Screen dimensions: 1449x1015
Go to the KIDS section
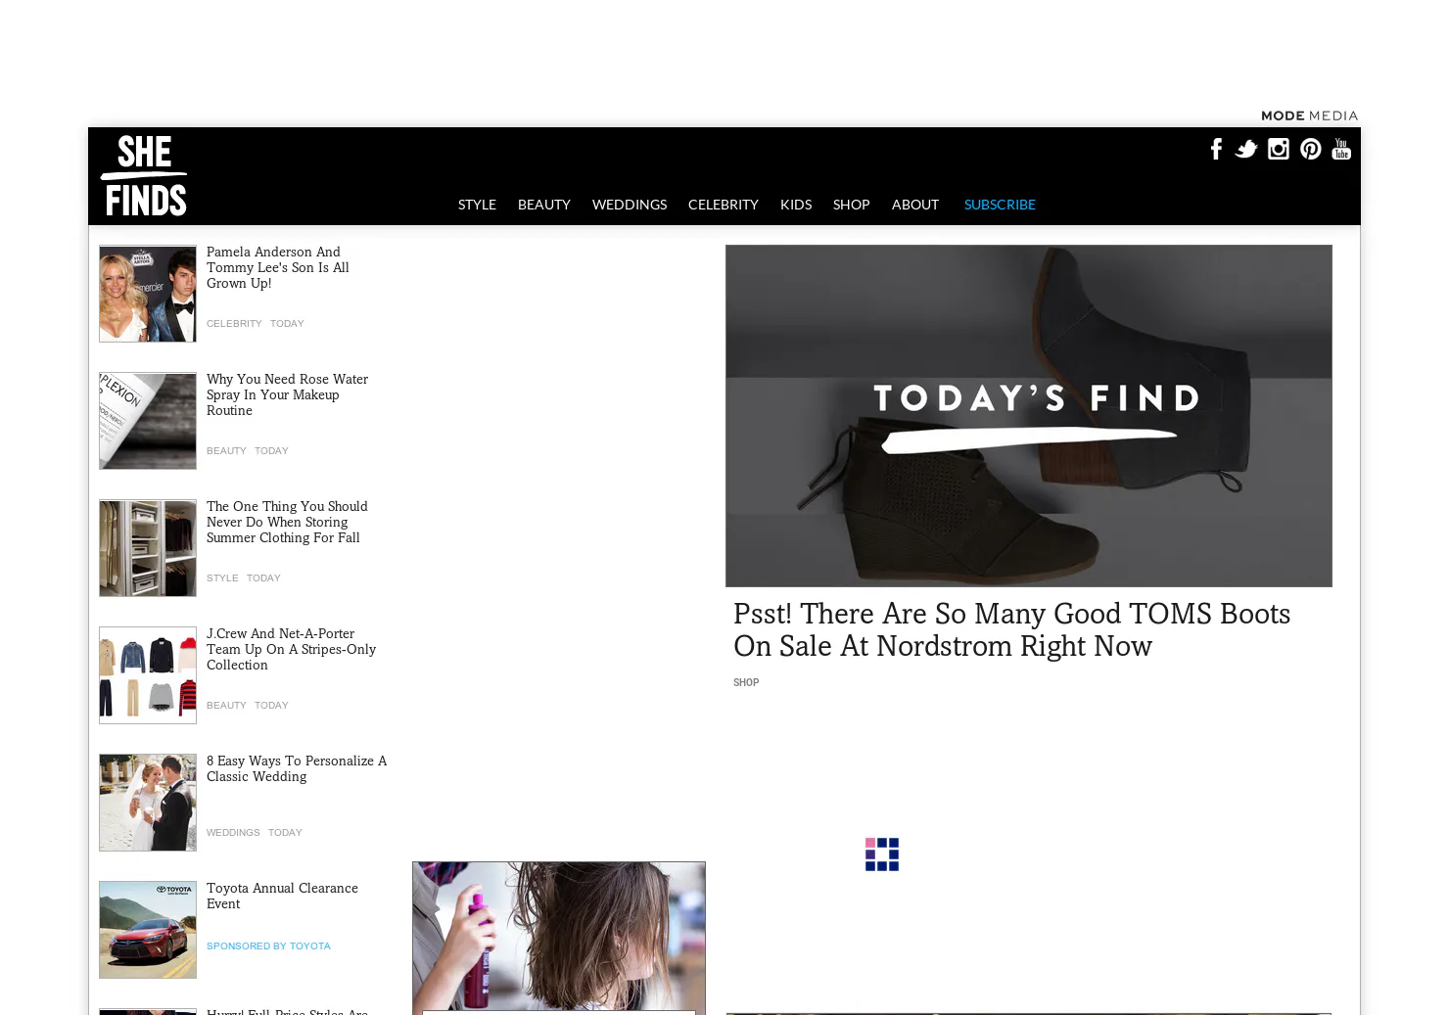(796, 205)
